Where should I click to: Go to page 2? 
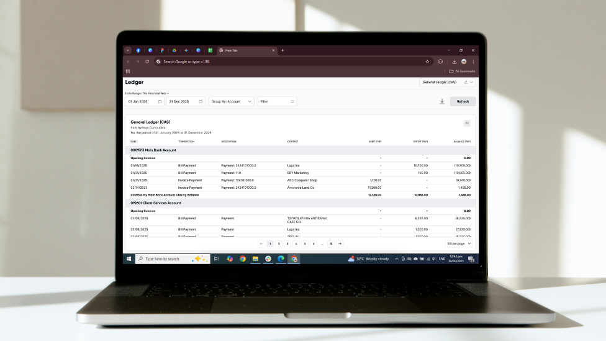tap(279, 243)
